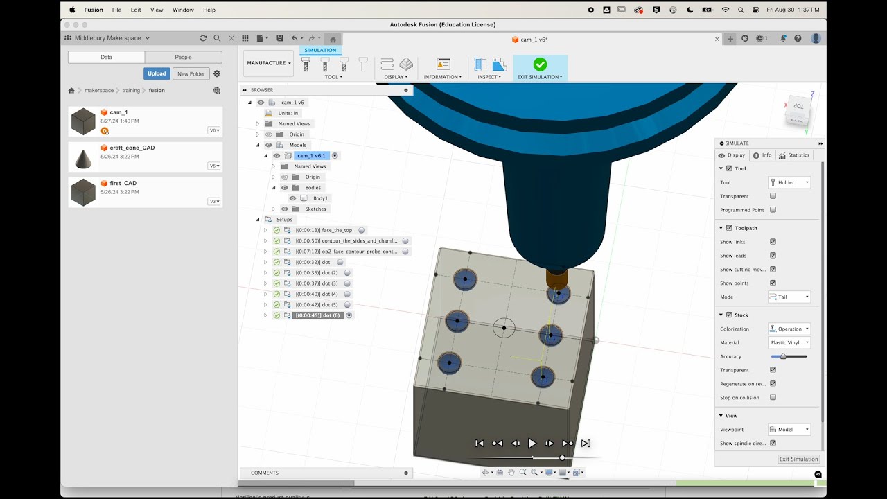Expand the face_the_top setup
887x499 pixels.
265,230
